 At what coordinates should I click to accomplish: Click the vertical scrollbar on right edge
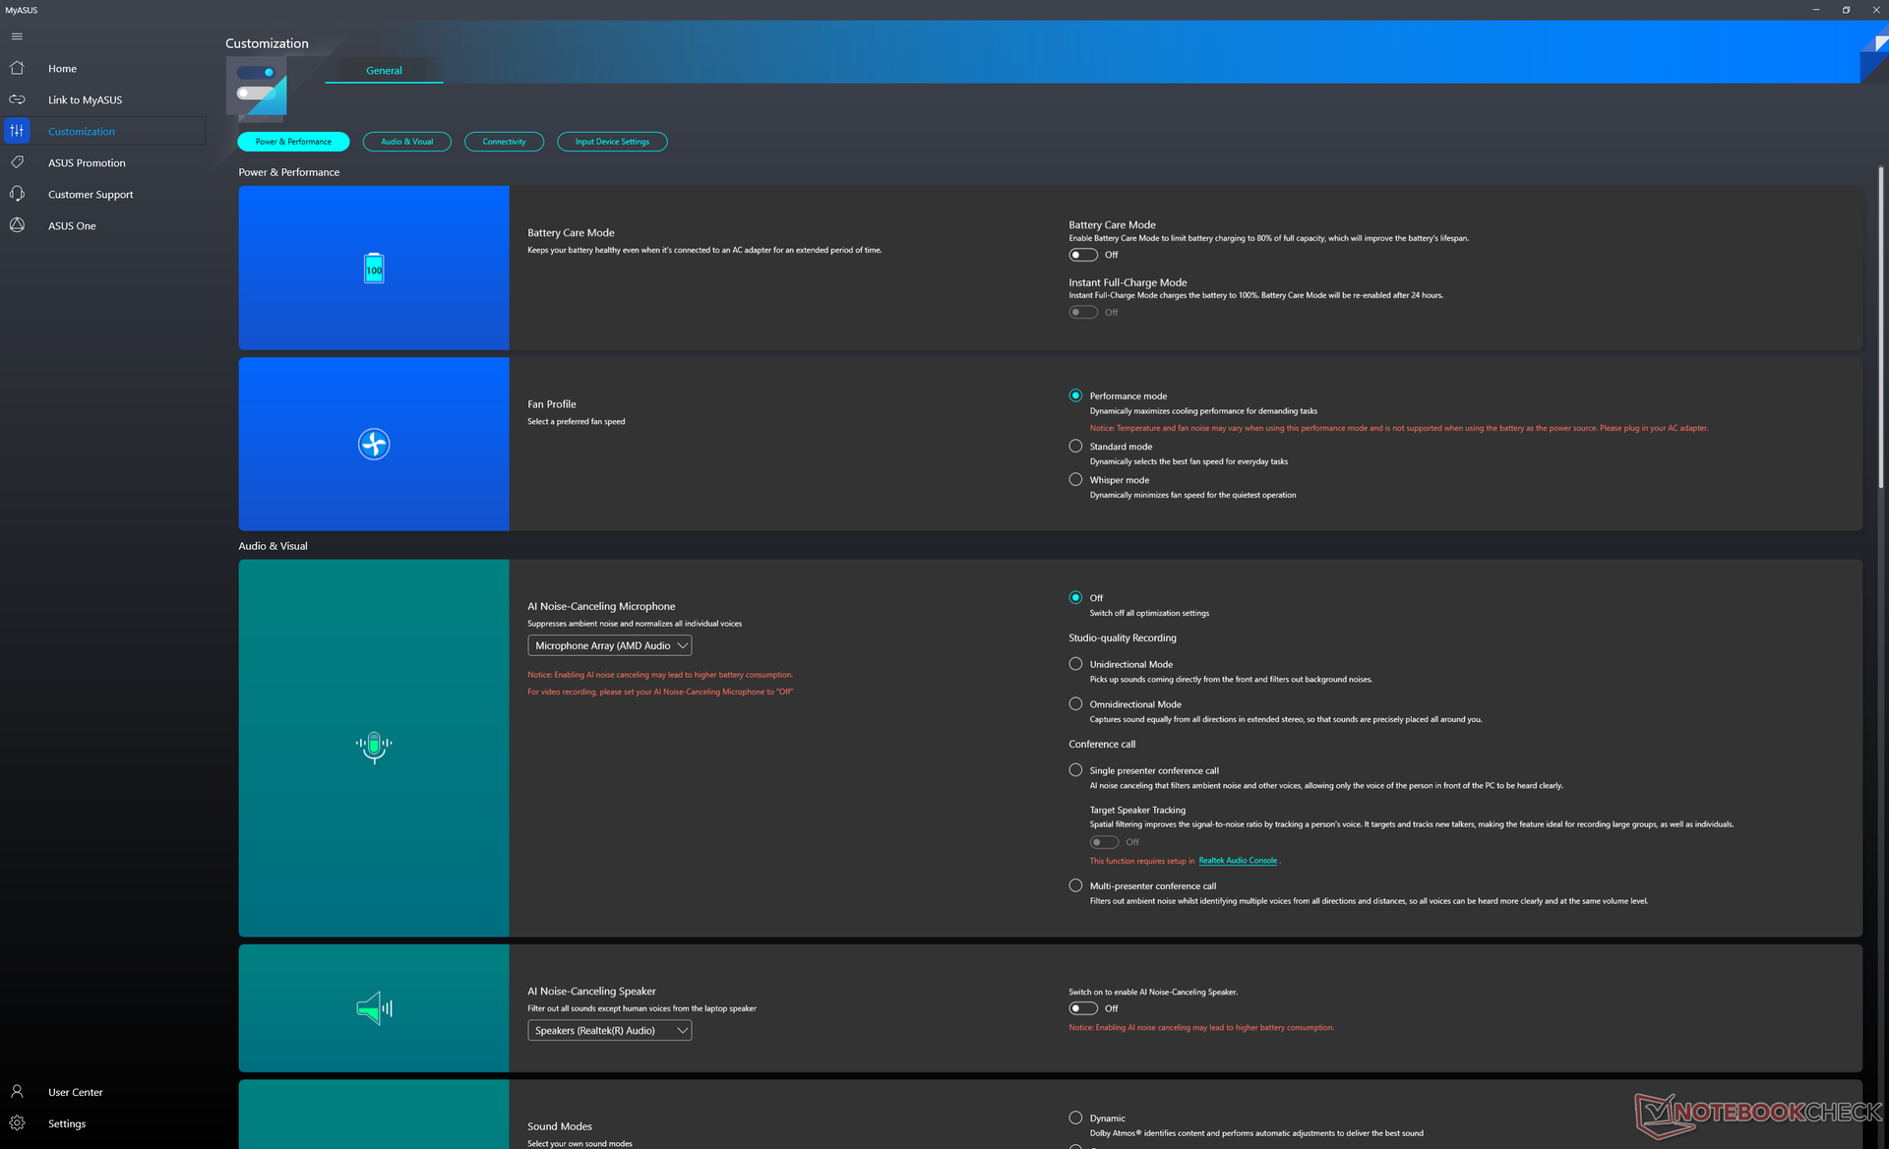coord(1880,325)
